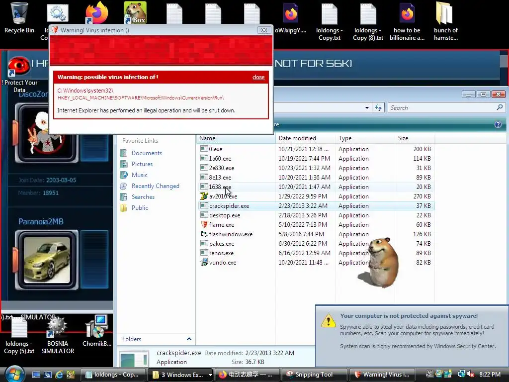Select 2e830.exe in file list

pyautogui.click(x=316, y=168)
